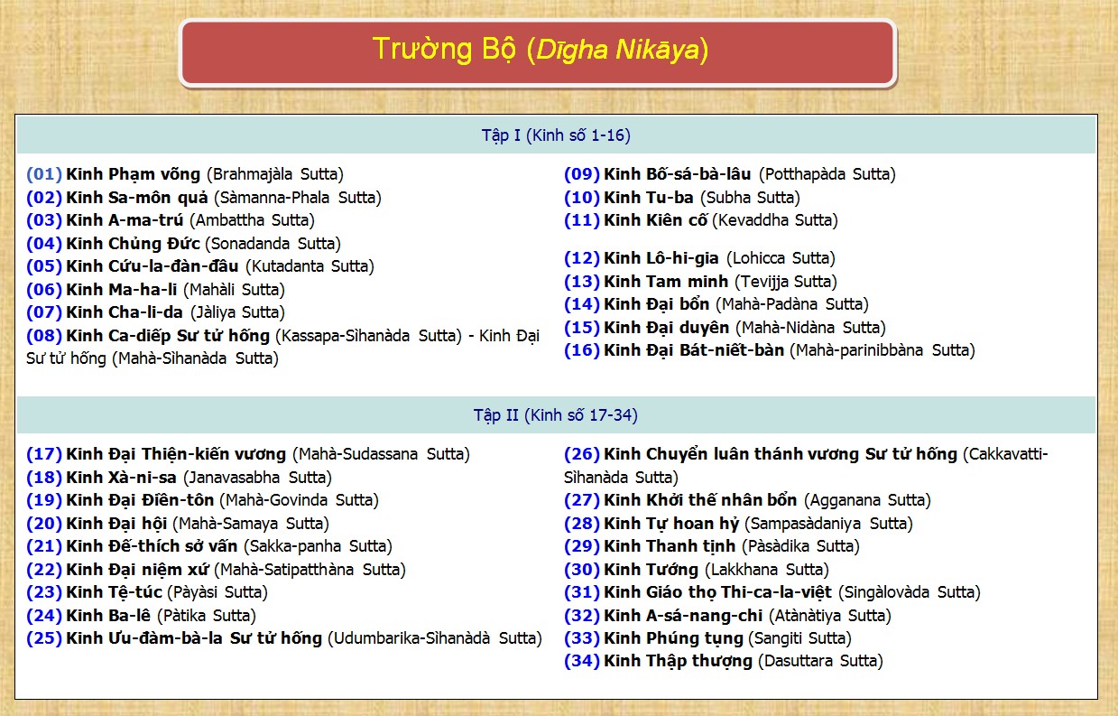Open link (02) Kinh Sa-môn quả
1118x716 pixels.
tap(117, 197)
